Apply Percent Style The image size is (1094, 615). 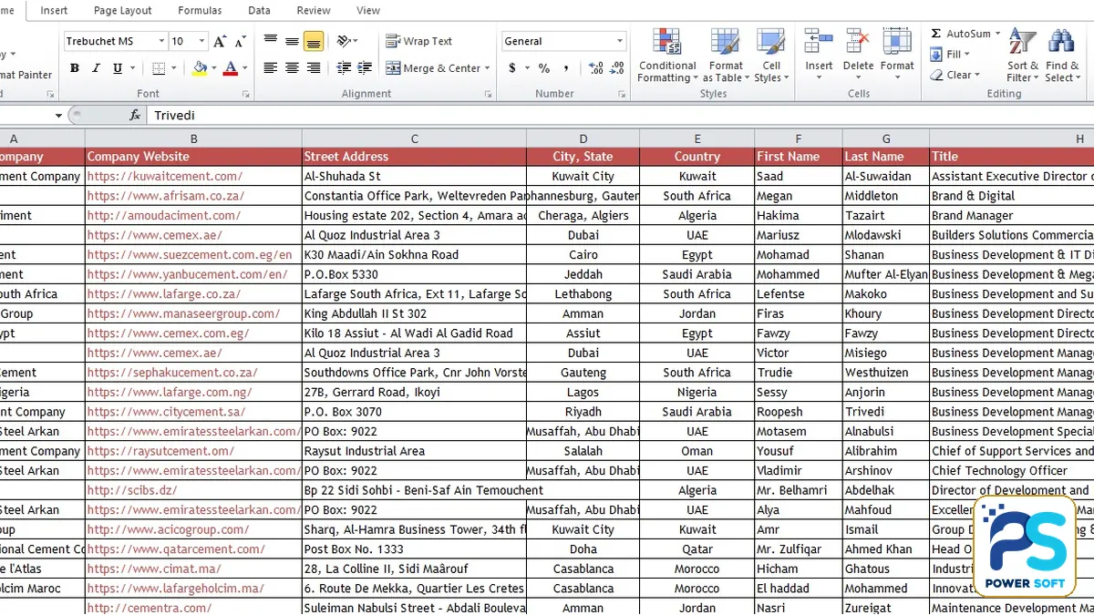tap(544, 68)
